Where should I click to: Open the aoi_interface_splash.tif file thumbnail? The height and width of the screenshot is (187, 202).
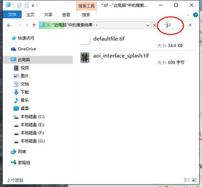tap(85, 58)
